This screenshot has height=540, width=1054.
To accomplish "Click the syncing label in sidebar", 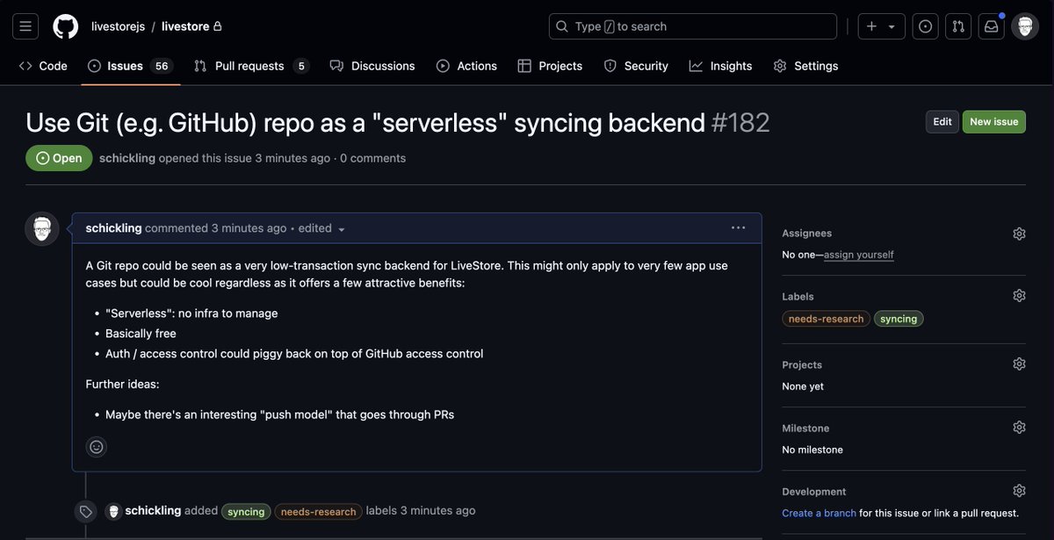I will [899, 319].
